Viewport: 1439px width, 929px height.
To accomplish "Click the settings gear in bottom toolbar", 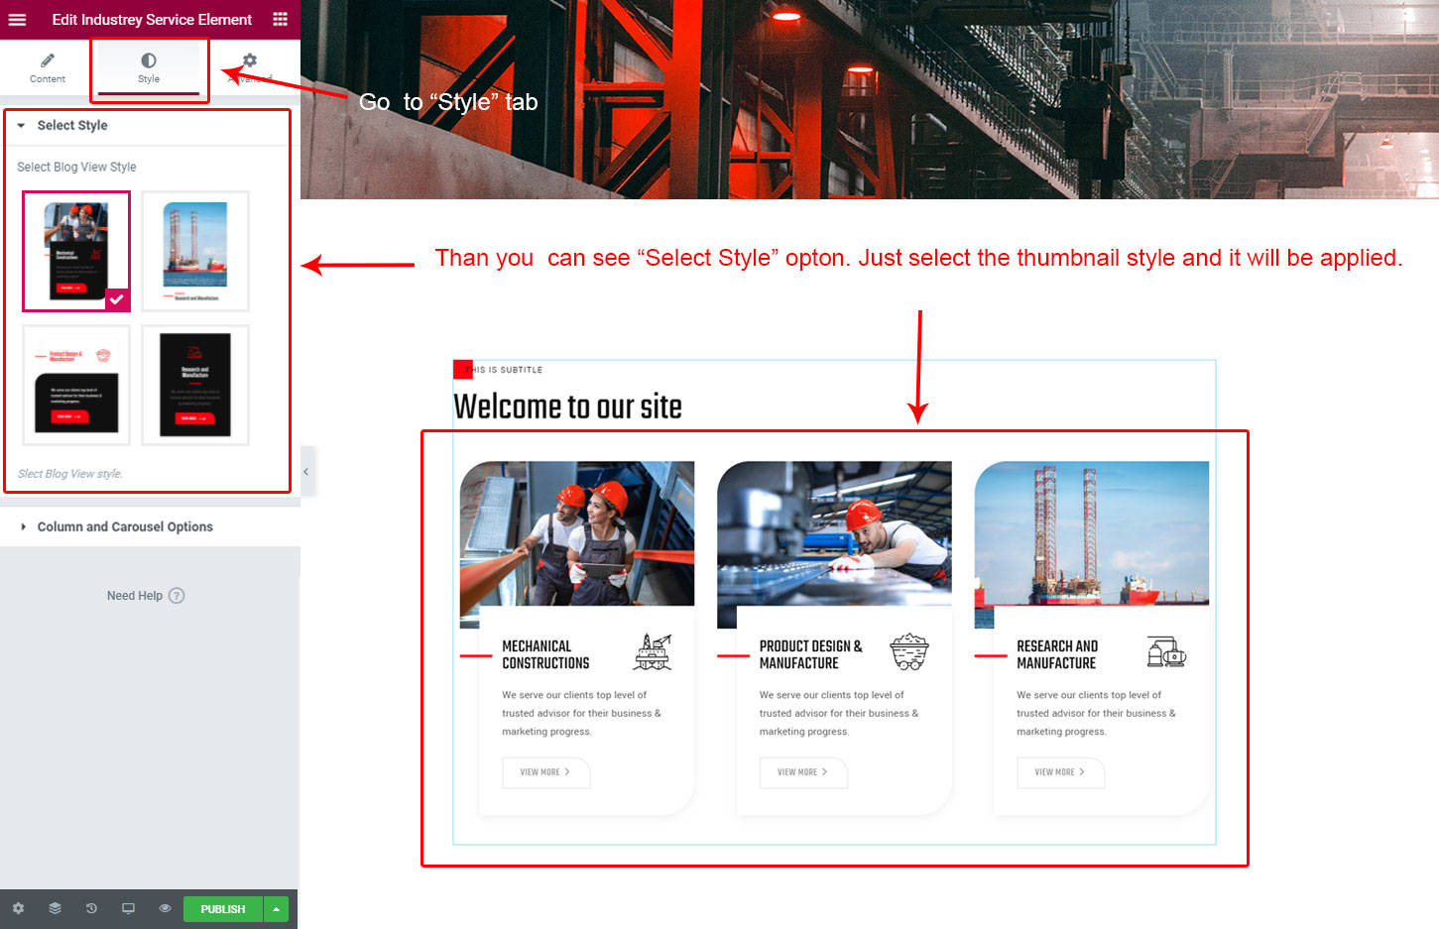I will [x=18, y=908].
